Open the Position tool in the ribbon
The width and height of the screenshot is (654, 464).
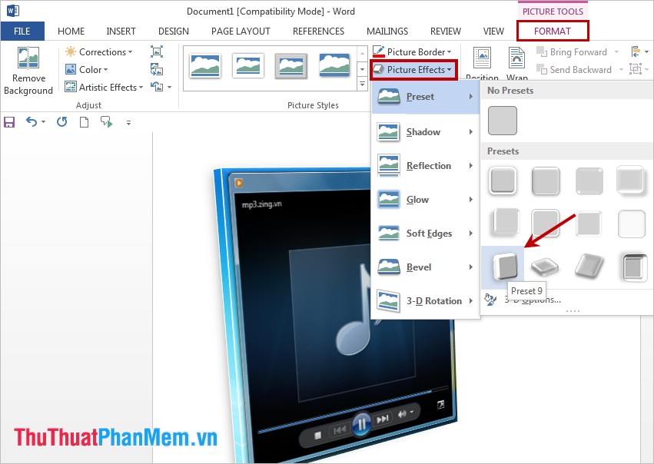click(x=482, y=61)
